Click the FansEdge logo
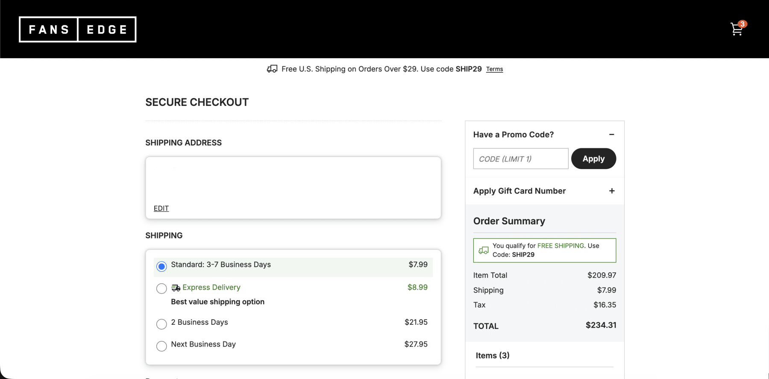Screen dimensions: 769x379 78,29
